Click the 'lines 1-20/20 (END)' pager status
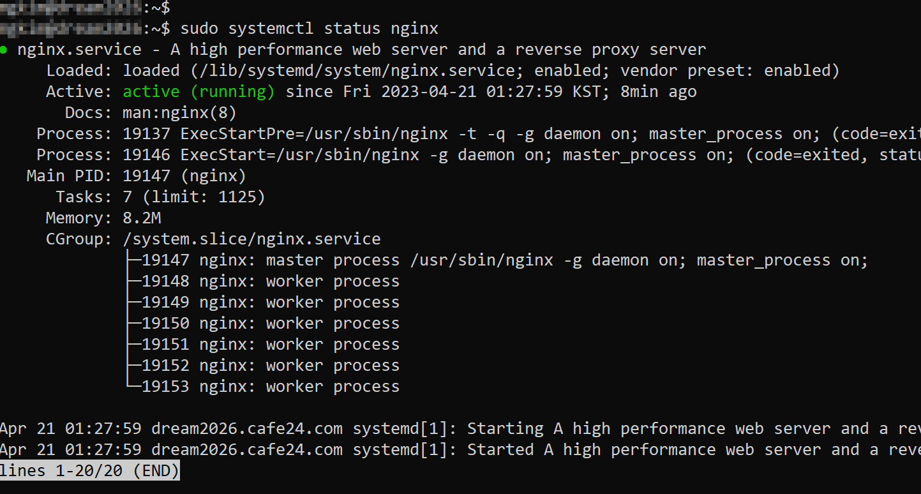921x494 pixels. tap(90, 471)
